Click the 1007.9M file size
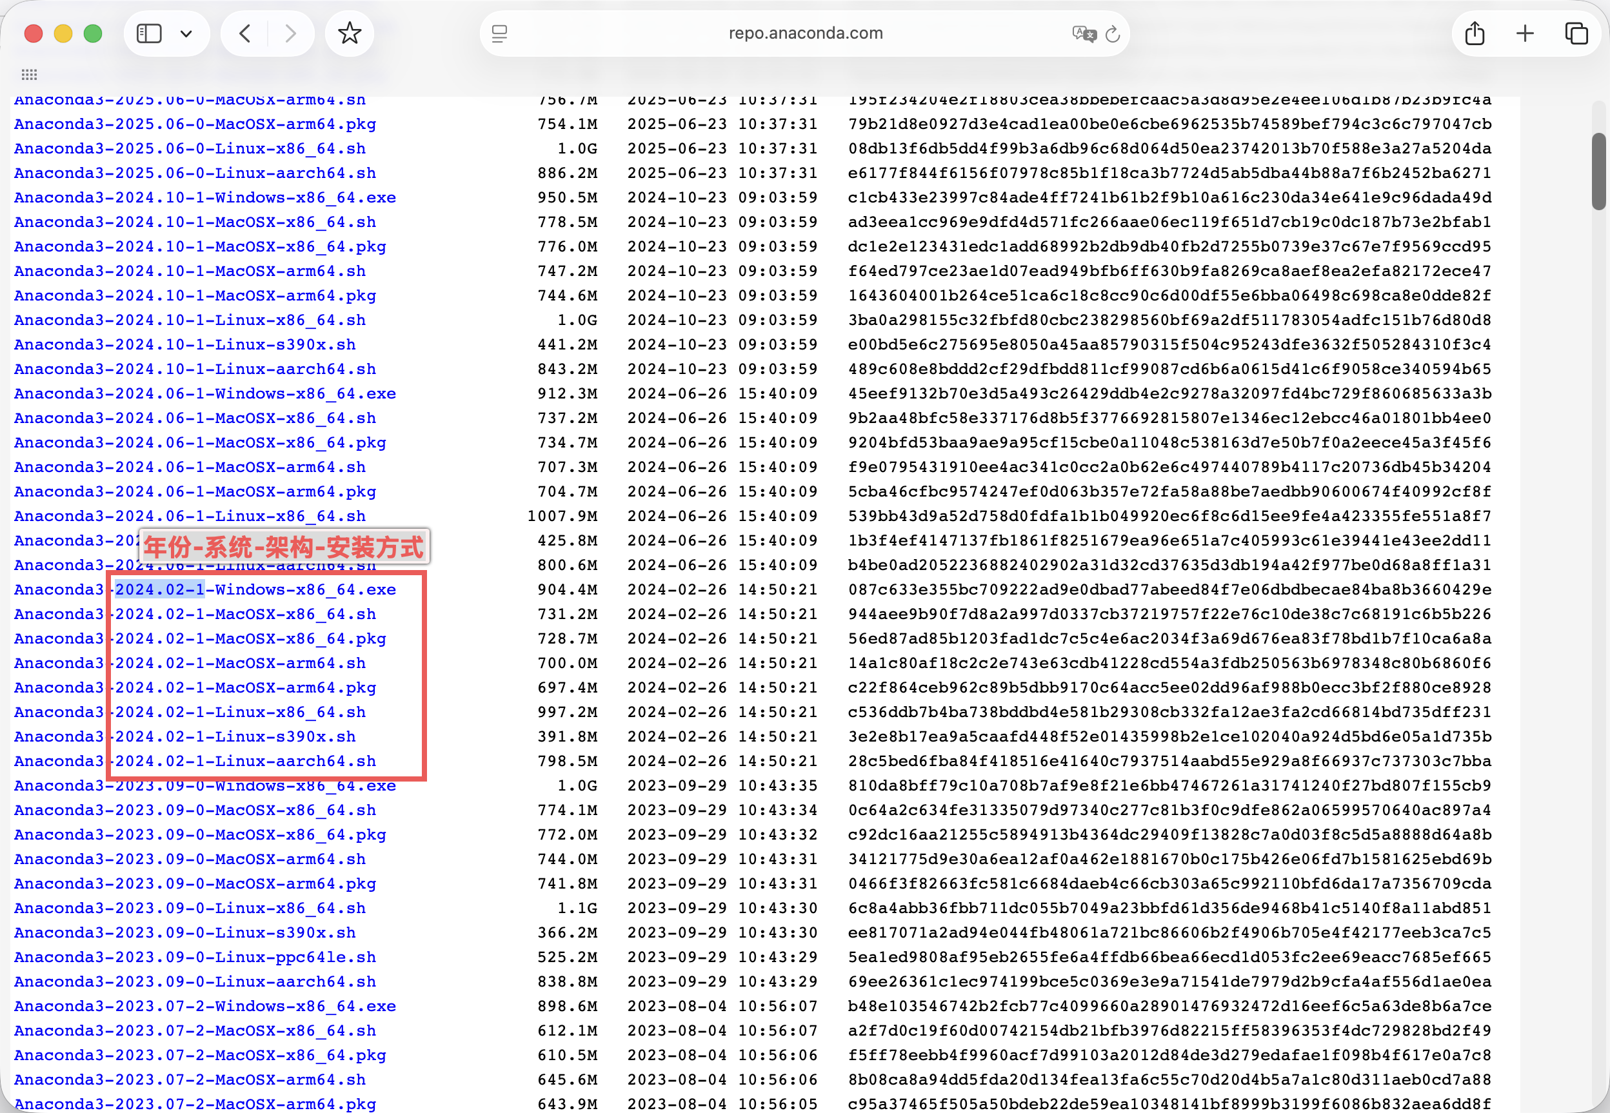Image resolution: width=1610 pixels, height=1113 pixels. click(x=562, y=516)
